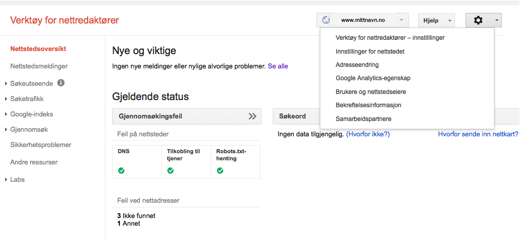Click the info icon next to Søkeutseende

61,83
